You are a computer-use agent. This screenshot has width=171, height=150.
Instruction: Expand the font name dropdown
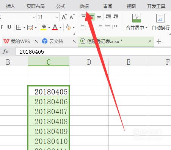point(34,17)
